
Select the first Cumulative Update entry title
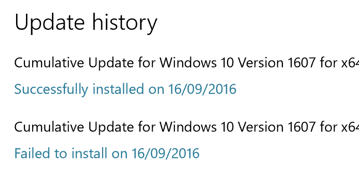pos(187,63)
